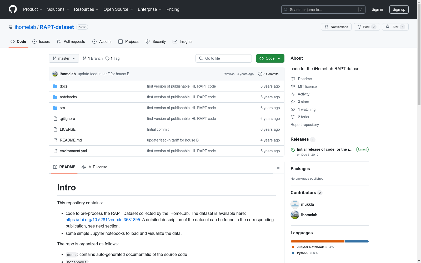Expand the Resources menu
Image resolution: width=421 pixels, height=263 pixels.
coord(86,9)
